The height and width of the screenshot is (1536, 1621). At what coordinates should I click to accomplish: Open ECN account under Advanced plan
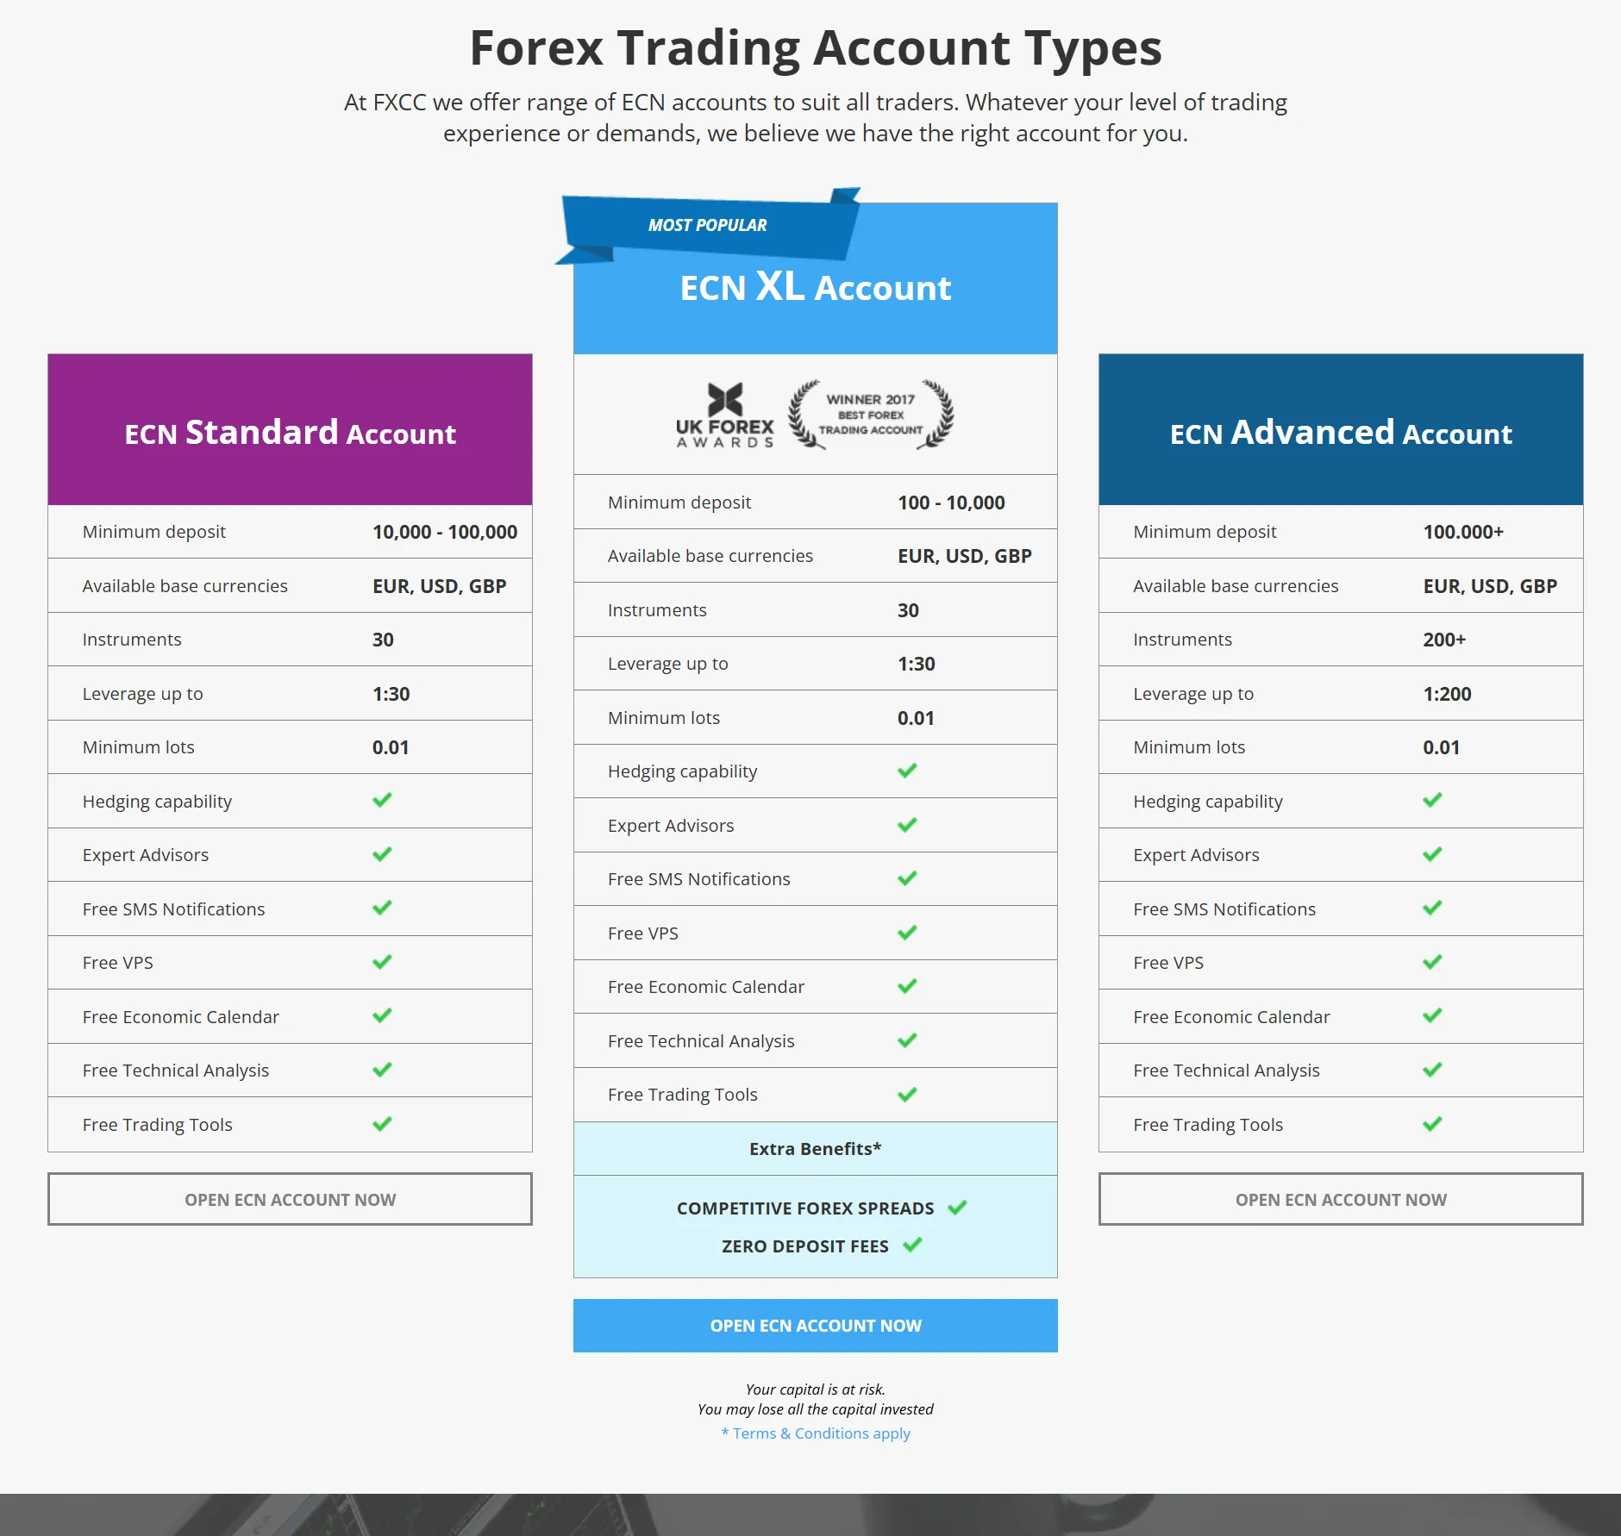[1341, 1199]
